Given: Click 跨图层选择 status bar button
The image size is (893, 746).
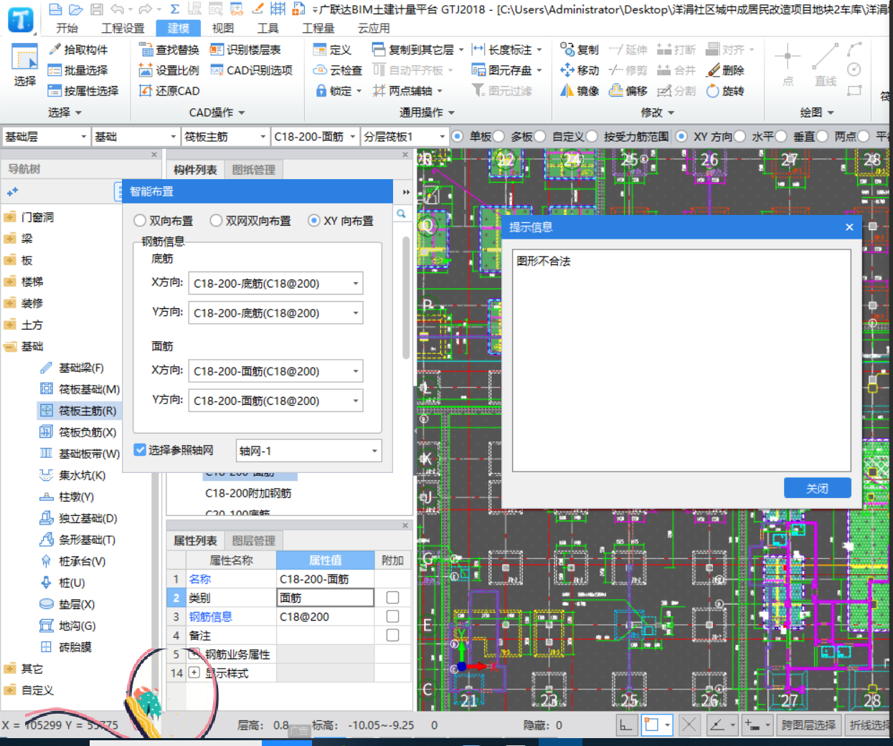Looking at the screenshot, I should tap(808, 725).
